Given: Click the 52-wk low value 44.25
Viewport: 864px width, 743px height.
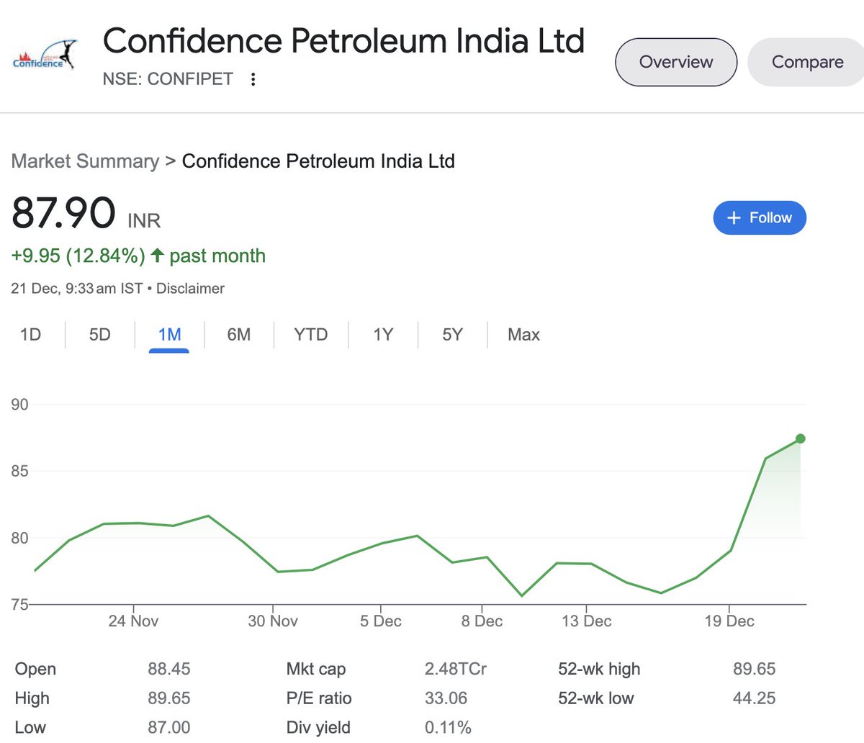Looking at the screenshot, I should coord(755,698).
